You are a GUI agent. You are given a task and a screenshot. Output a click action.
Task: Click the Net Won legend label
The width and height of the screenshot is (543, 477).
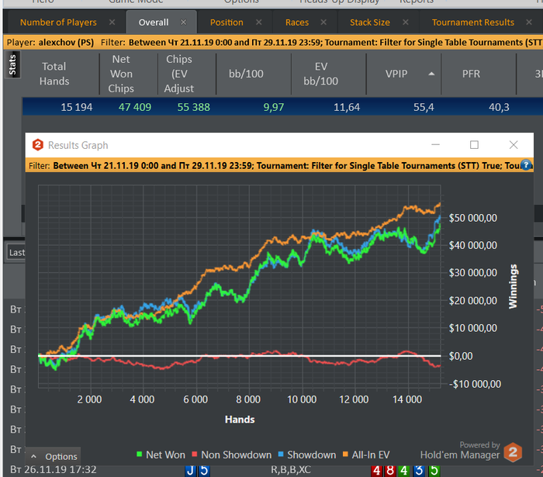click(165, 455)
